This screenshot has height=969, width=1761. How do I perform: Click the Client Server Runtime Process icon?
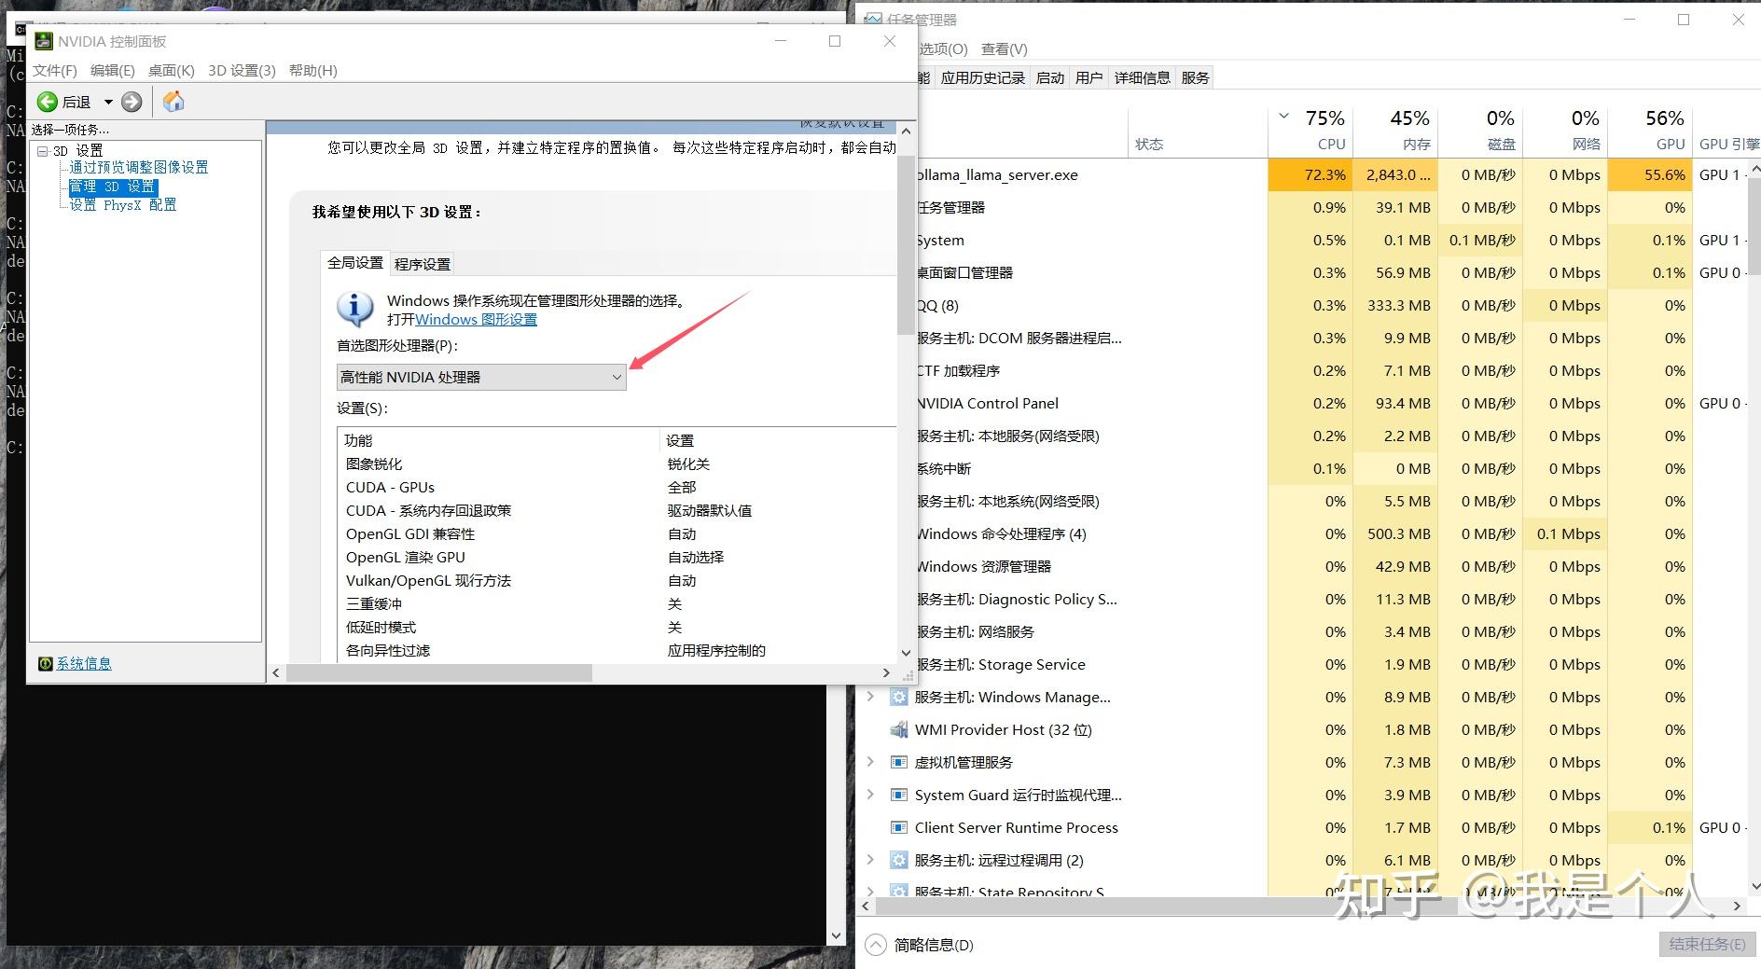tap(898, 827)
